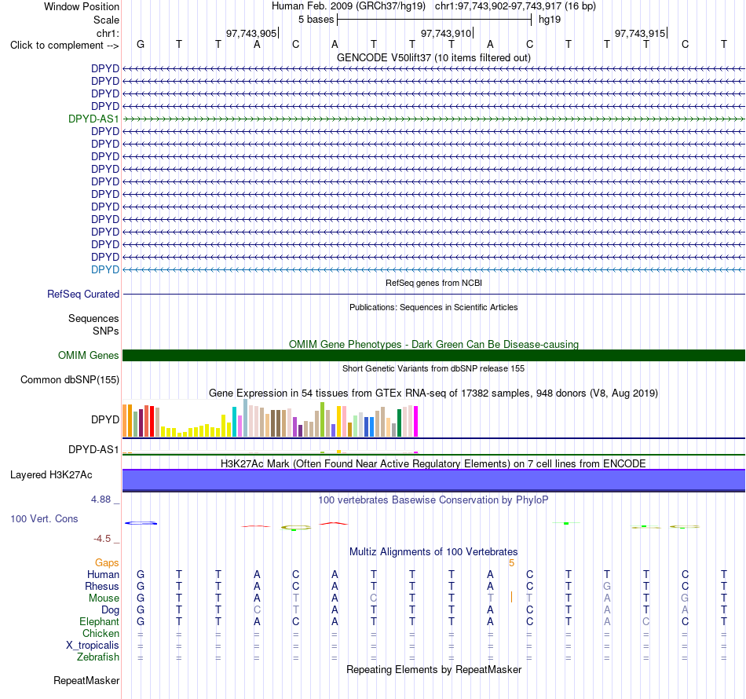The height and width of the screenshot is (699, 746).
Task: Click the -4.5 PhyloP lower scale value
Action: click(x=102, y=539)
